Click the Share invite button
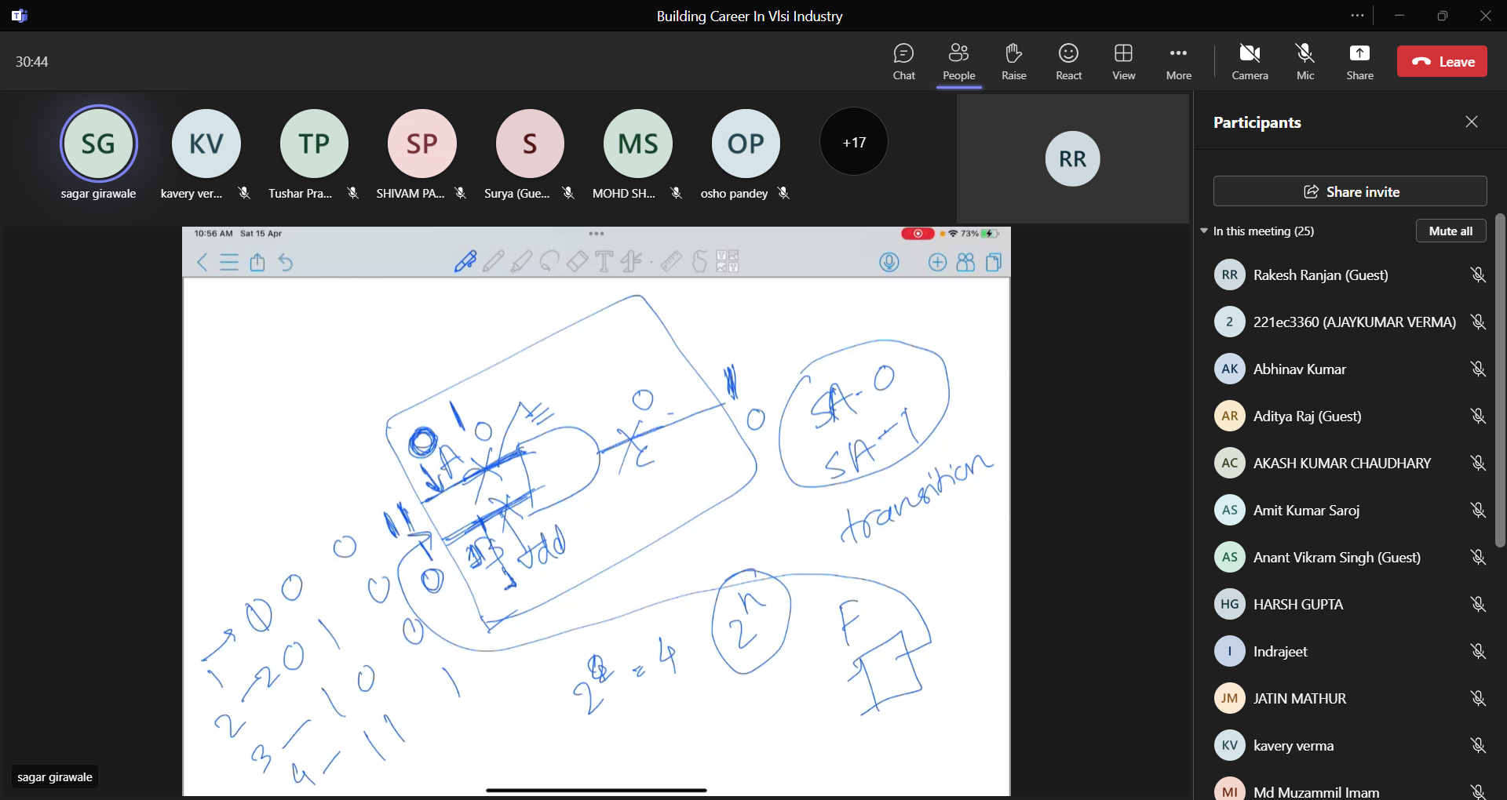 tap(1350, 191)
